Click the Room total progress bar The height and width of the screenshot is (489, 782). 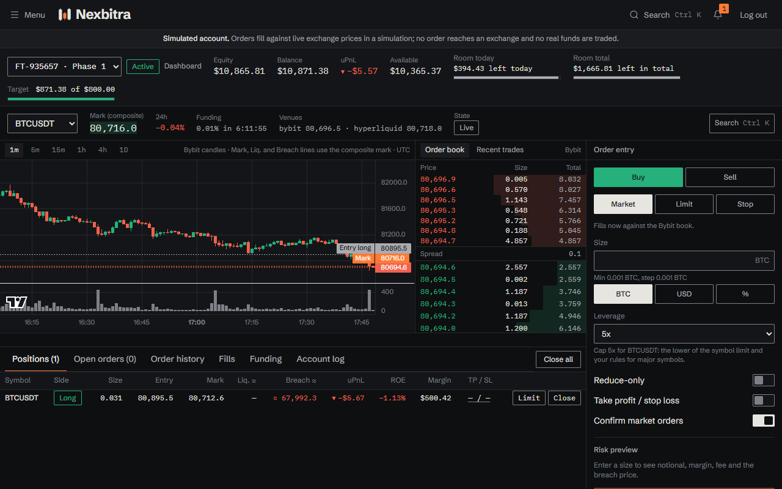(626, 78)
